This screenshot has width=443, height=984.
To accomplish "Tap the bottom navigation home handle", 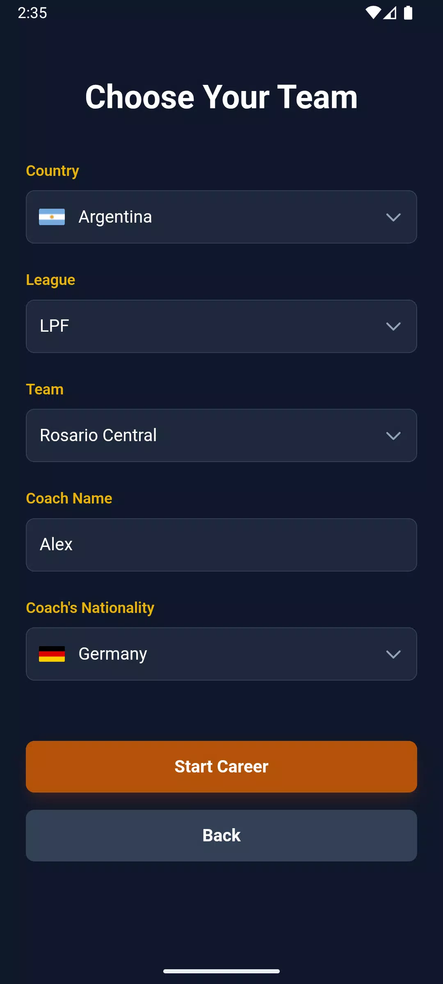I will (x=221, y=971).
